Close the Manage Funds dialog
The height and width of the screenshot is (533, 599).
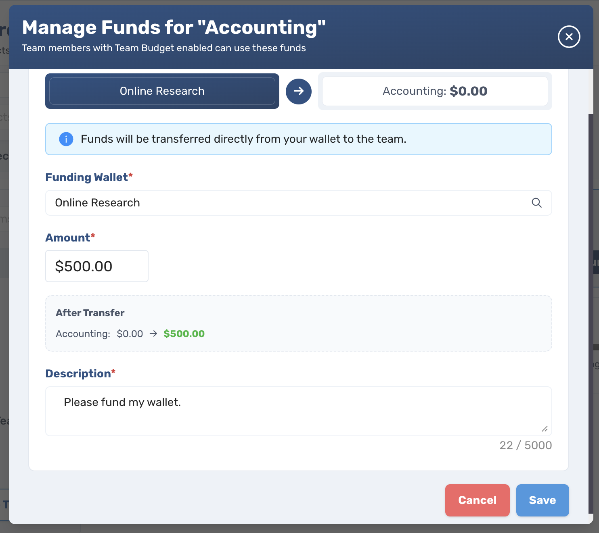point(569,37)
